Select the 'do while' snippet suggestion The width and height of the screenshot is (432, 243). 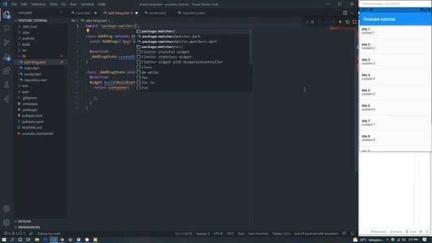click(x=194, y=72)
